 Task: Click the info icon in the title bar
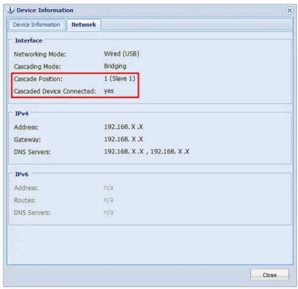[x=10, y=10]
